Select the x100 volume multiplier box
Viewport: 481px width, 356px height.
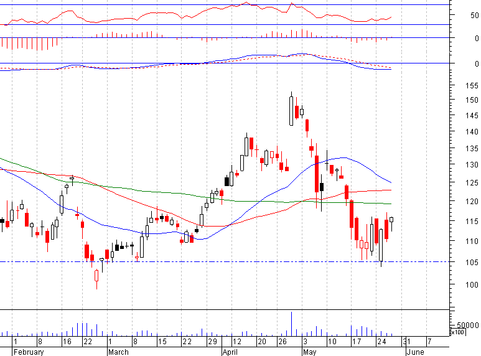point(458,332)
